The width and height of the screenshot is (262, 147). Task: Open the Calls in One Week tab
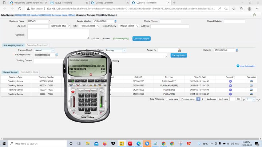click(29, 72)
